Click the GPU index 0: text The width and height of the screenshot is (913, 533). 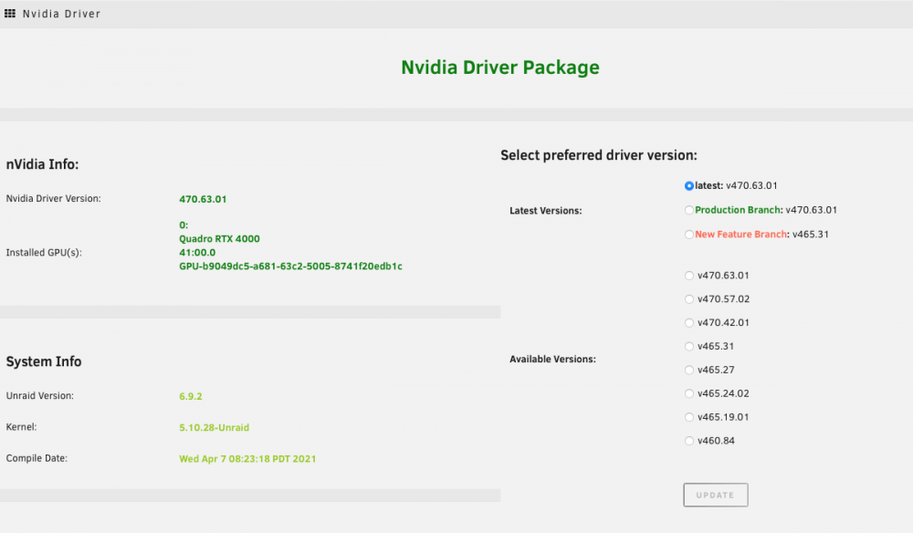(x=184, y=225)
